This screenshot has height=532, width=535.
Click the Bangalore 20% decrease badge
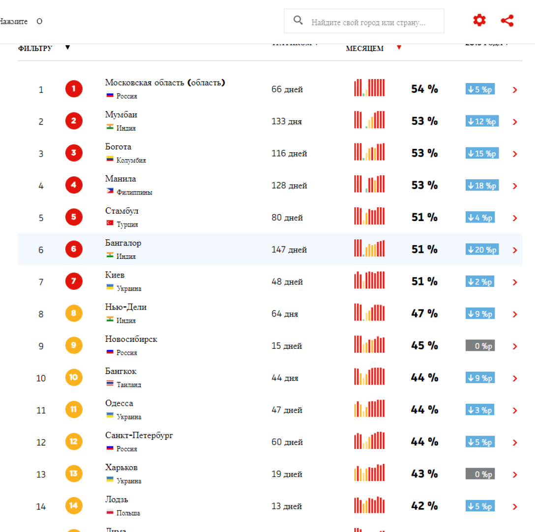482,250
